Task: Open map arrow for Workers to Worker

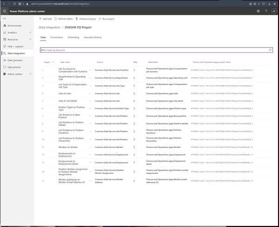Action: tap(134, 147)
